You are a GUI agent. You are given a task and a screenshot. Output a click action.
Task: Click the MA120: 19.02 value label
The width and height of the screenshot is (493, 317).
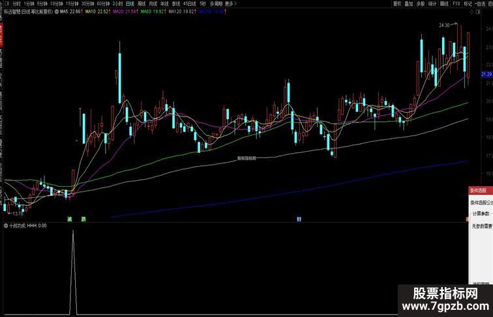181,12
